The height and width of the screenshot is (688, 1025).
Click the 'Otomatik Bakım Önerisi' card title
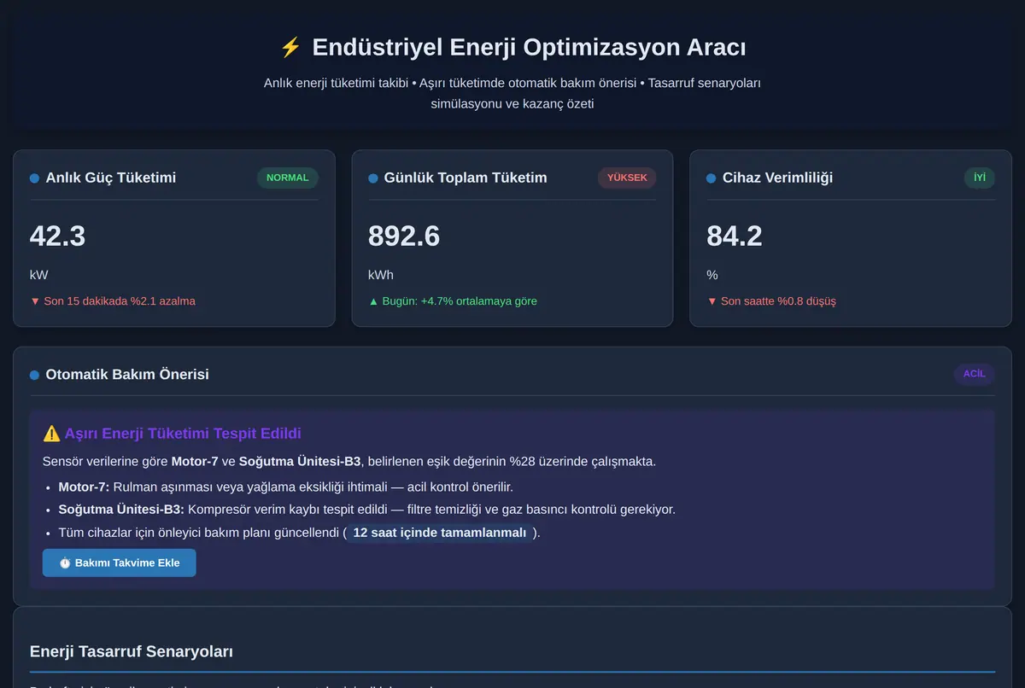(x=127, y=374)
